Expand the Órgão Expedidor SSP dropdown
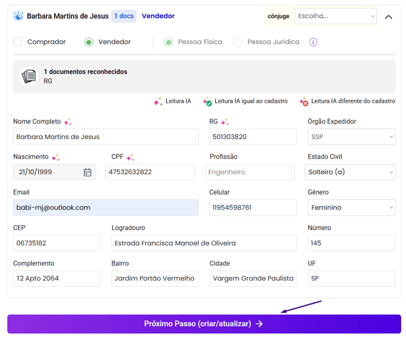Image resolution: width=406 pixels, height=340 pixels. 351,137
